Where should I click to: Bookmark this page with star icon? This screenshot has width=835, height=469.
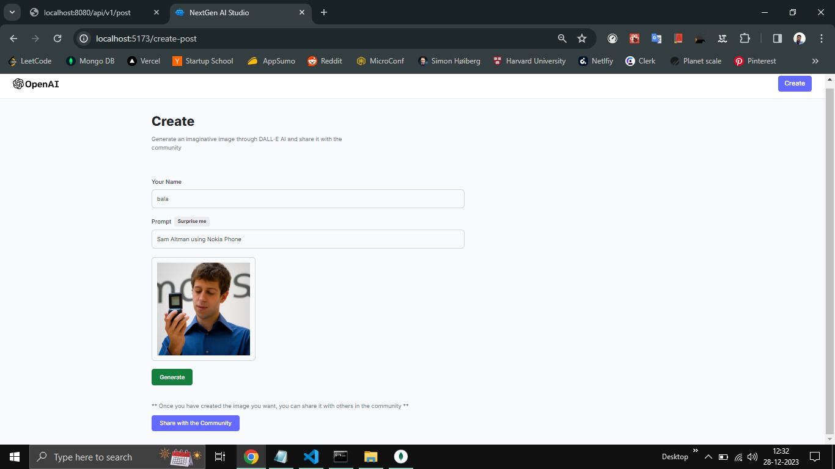[582, 38]
